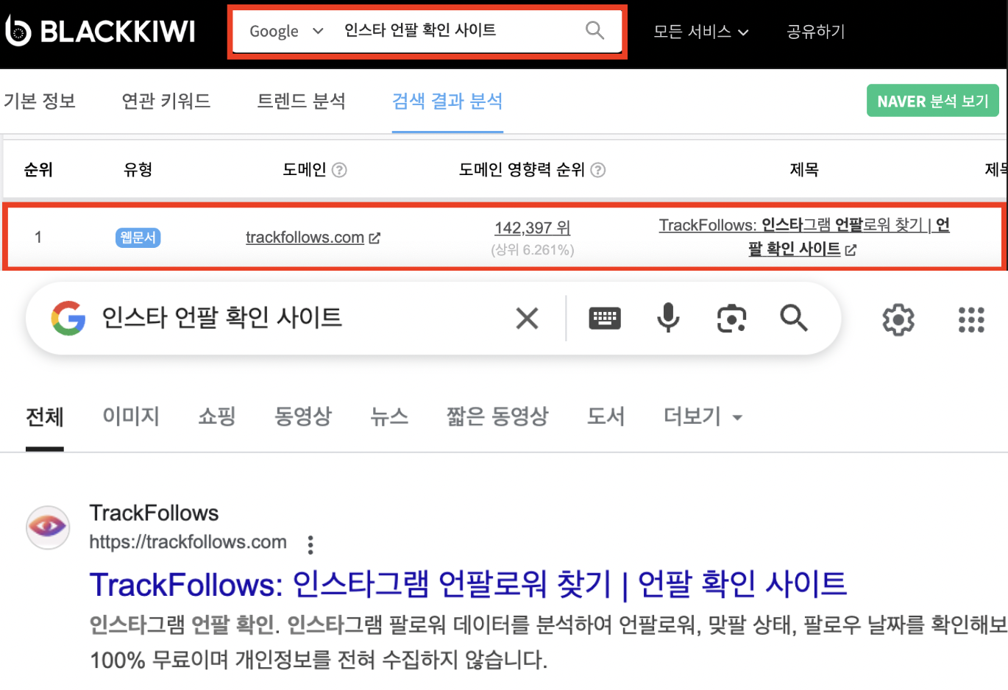Open the TrackFollows 인스타그램 언팔로워 찾기 result headline
Screen dimensions: 1008x690
468,585
